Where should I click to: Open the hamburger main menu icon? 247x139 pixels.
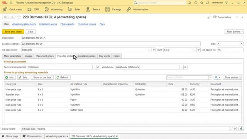(11, 3)
